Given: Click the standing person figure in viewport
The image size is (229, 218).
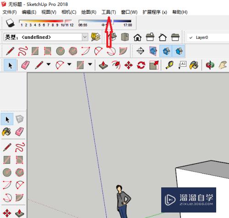Looking at the screenshot, I should tap(123, 202).
